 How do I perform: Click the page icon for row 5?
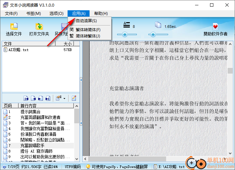(5, 134)
